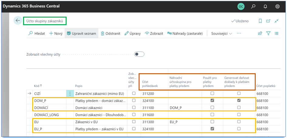Uncheck Generovat daňové doklady for DOM_P row
The height and width of the screenshot is (138, 287).
click(239, 100)
